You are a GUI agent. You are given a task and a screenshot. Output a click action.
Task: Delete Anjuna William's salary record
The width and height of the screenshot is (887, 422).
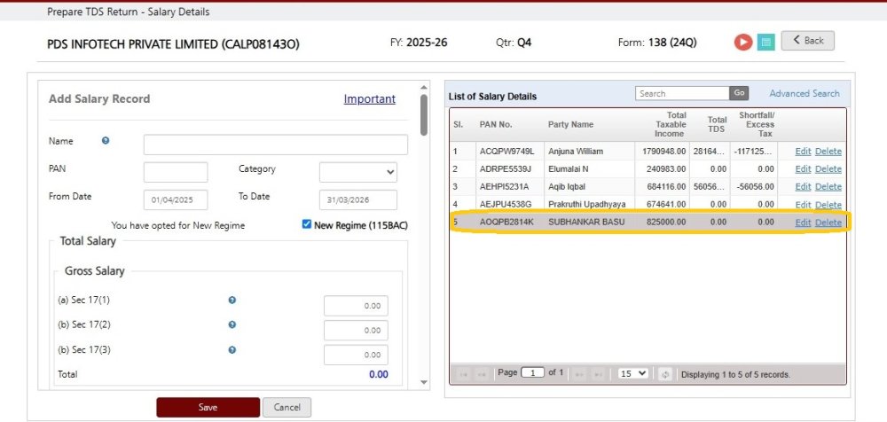(x=828, y=152)
